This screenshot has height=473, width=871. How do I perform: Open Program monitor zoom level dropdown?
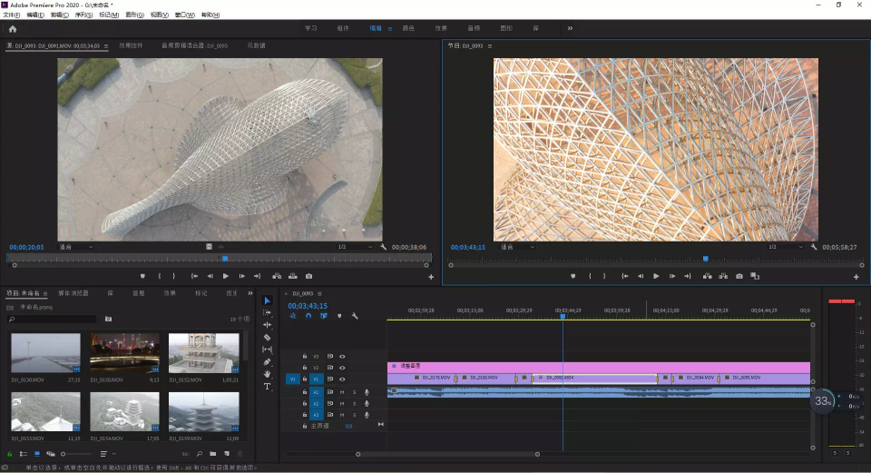pos(517,247)
